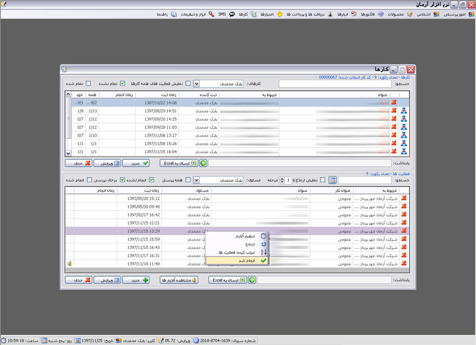Viewport: 476px width, 345px height.
Task: Click the scroll-up arrow of the tasks table
Action: (68, 94)
